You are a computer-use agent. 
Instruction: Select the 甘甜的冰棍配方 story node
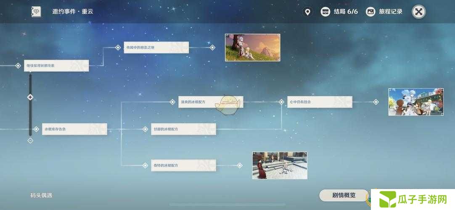[183, 129]
